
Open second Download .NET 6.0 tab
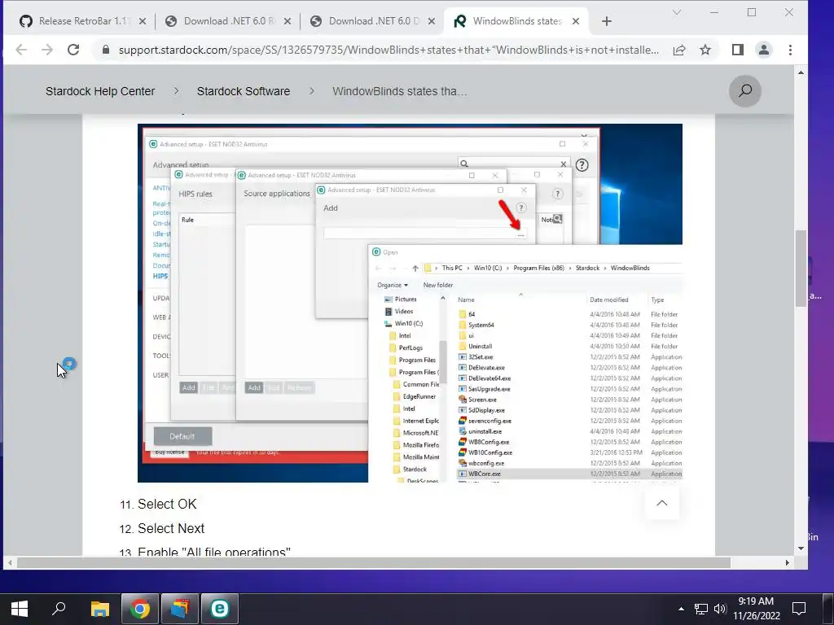coord(373,21)
